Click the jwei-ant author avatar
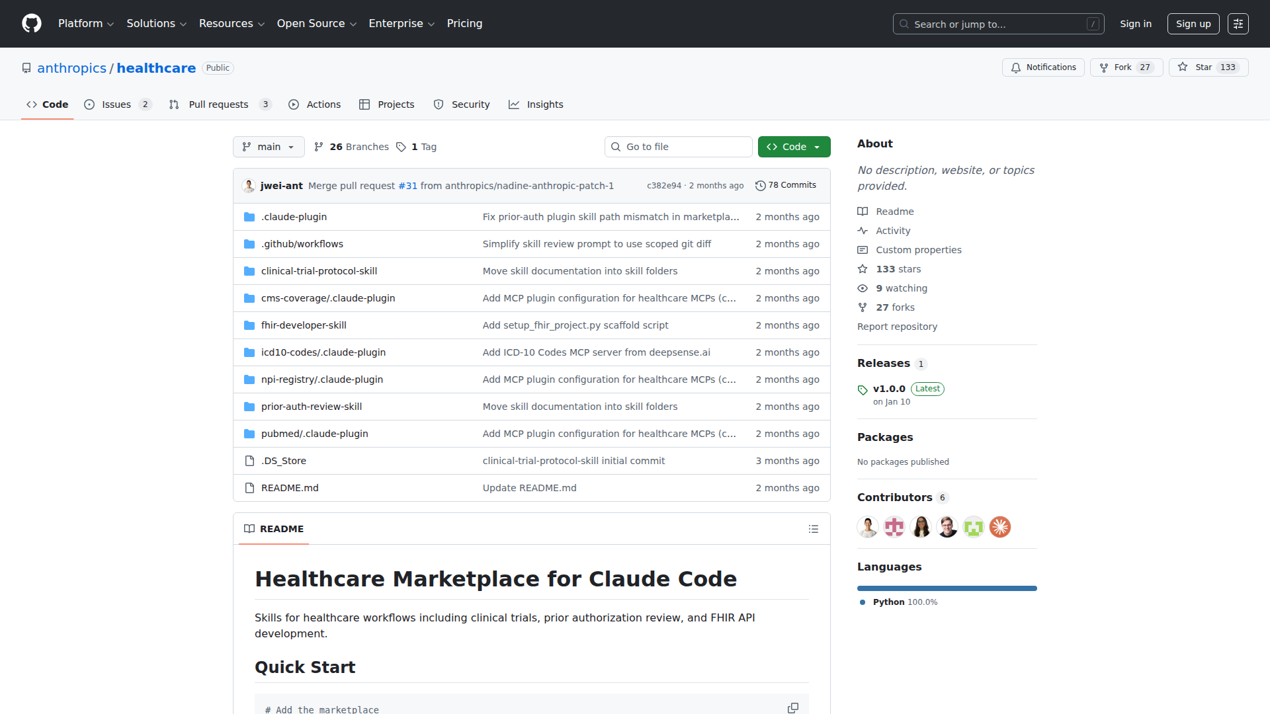The height and width of the screenshot is (714, 1270). (249, 186)
